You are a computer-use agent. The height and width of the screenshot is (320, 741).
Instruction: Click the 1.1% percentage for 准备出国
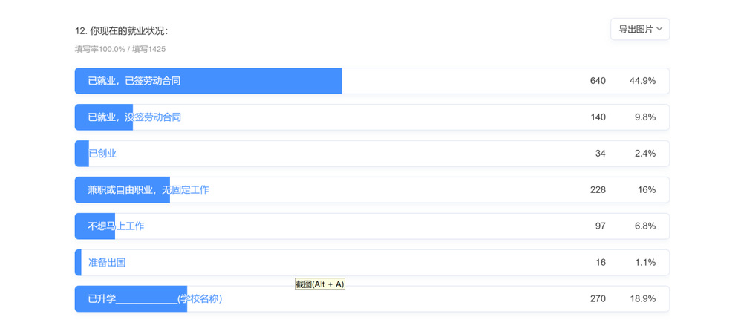pos(645,262)
